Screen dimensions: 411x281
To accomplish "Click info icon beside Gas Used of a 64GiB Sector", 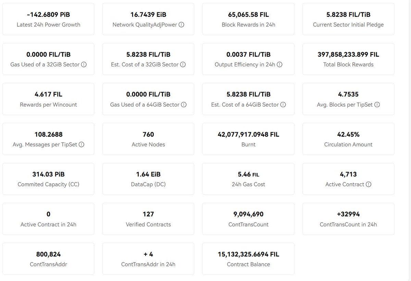I will [x=184, y=105].
